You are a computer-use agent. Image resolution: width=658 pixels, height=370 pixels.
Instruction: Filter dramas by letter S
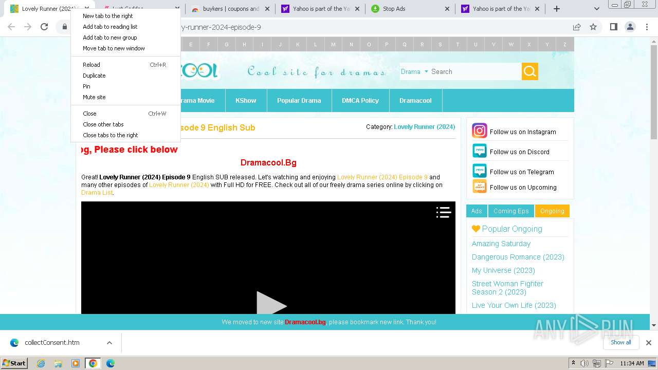click(440, 45)
